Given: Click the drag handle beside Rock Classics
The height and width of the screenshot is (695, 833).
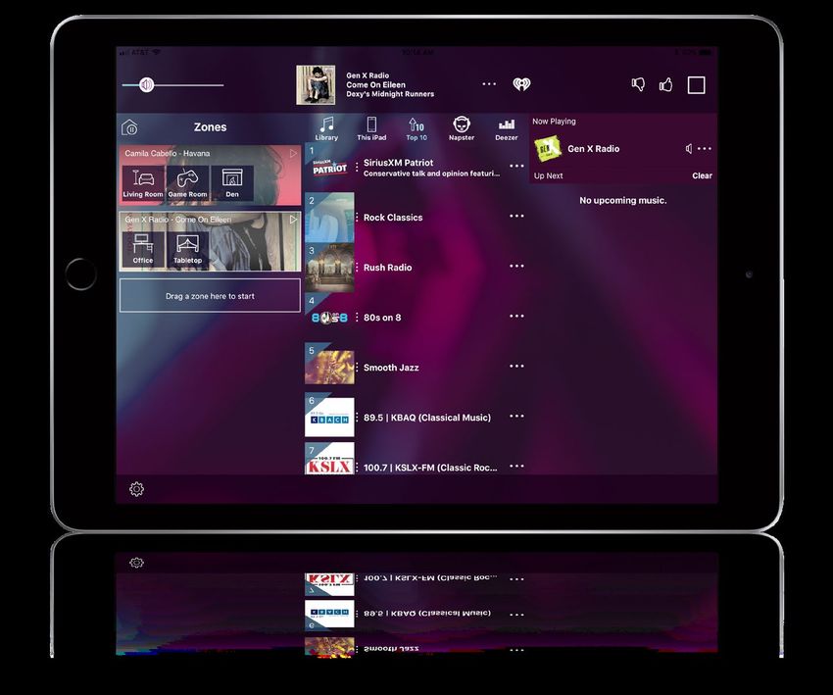Looking at the screenshot, I should click(x=357, y=218).
